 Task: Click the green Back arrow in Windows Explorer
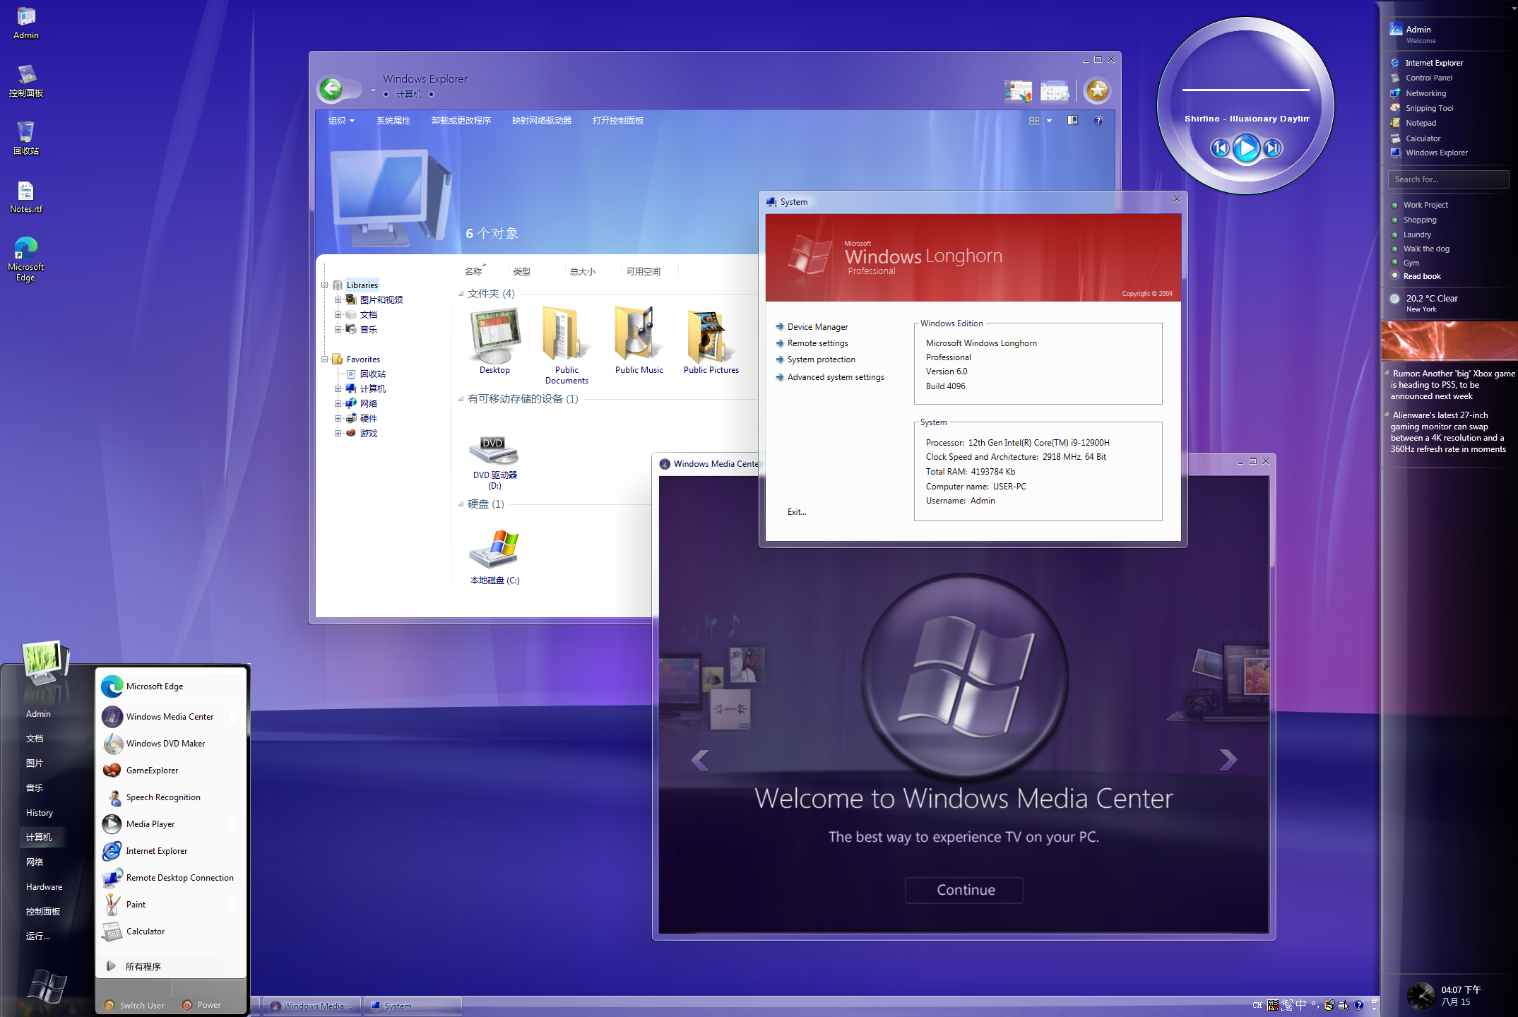[x=331, y=90]
